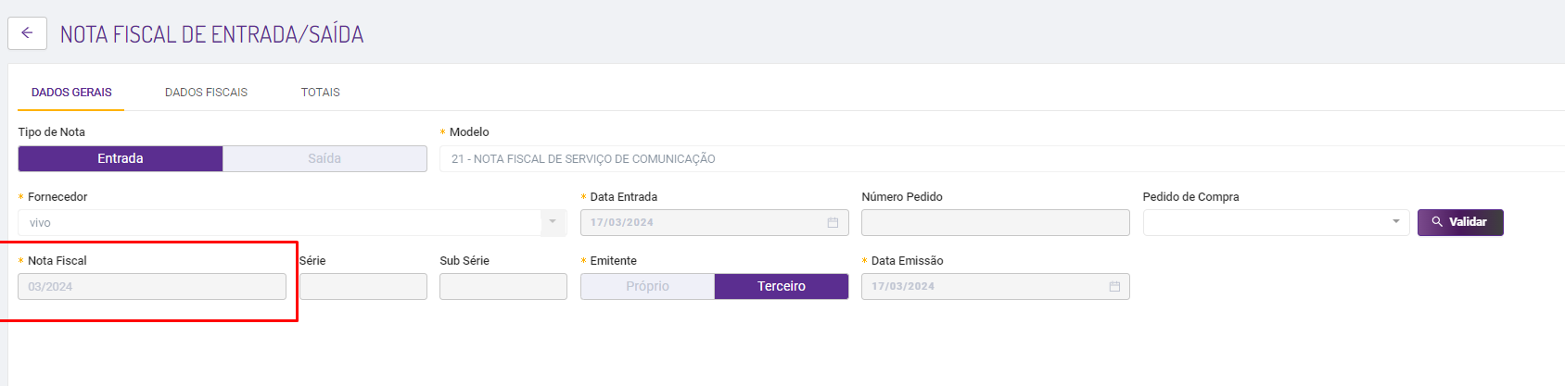Expand the Fornecedor dropdown arrow
Image resolution: width=1565 pixels, height=386 pixels.
click(x=553, y=222)
